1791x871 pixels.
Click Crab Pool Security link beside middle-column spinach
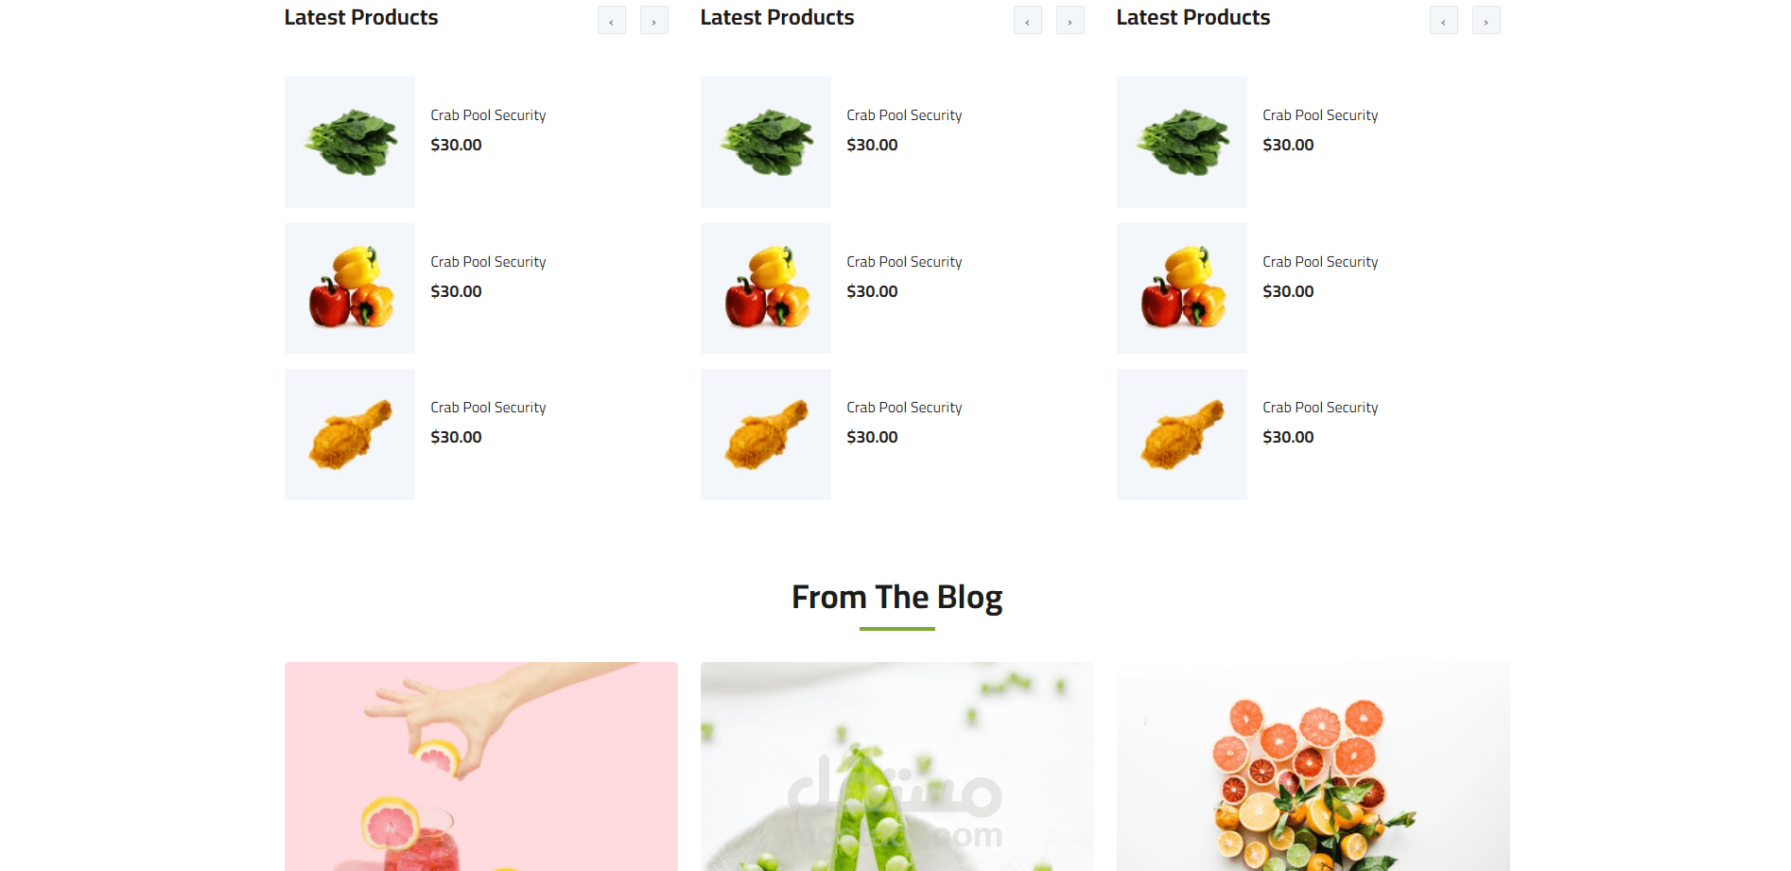[x=904, y=115]
